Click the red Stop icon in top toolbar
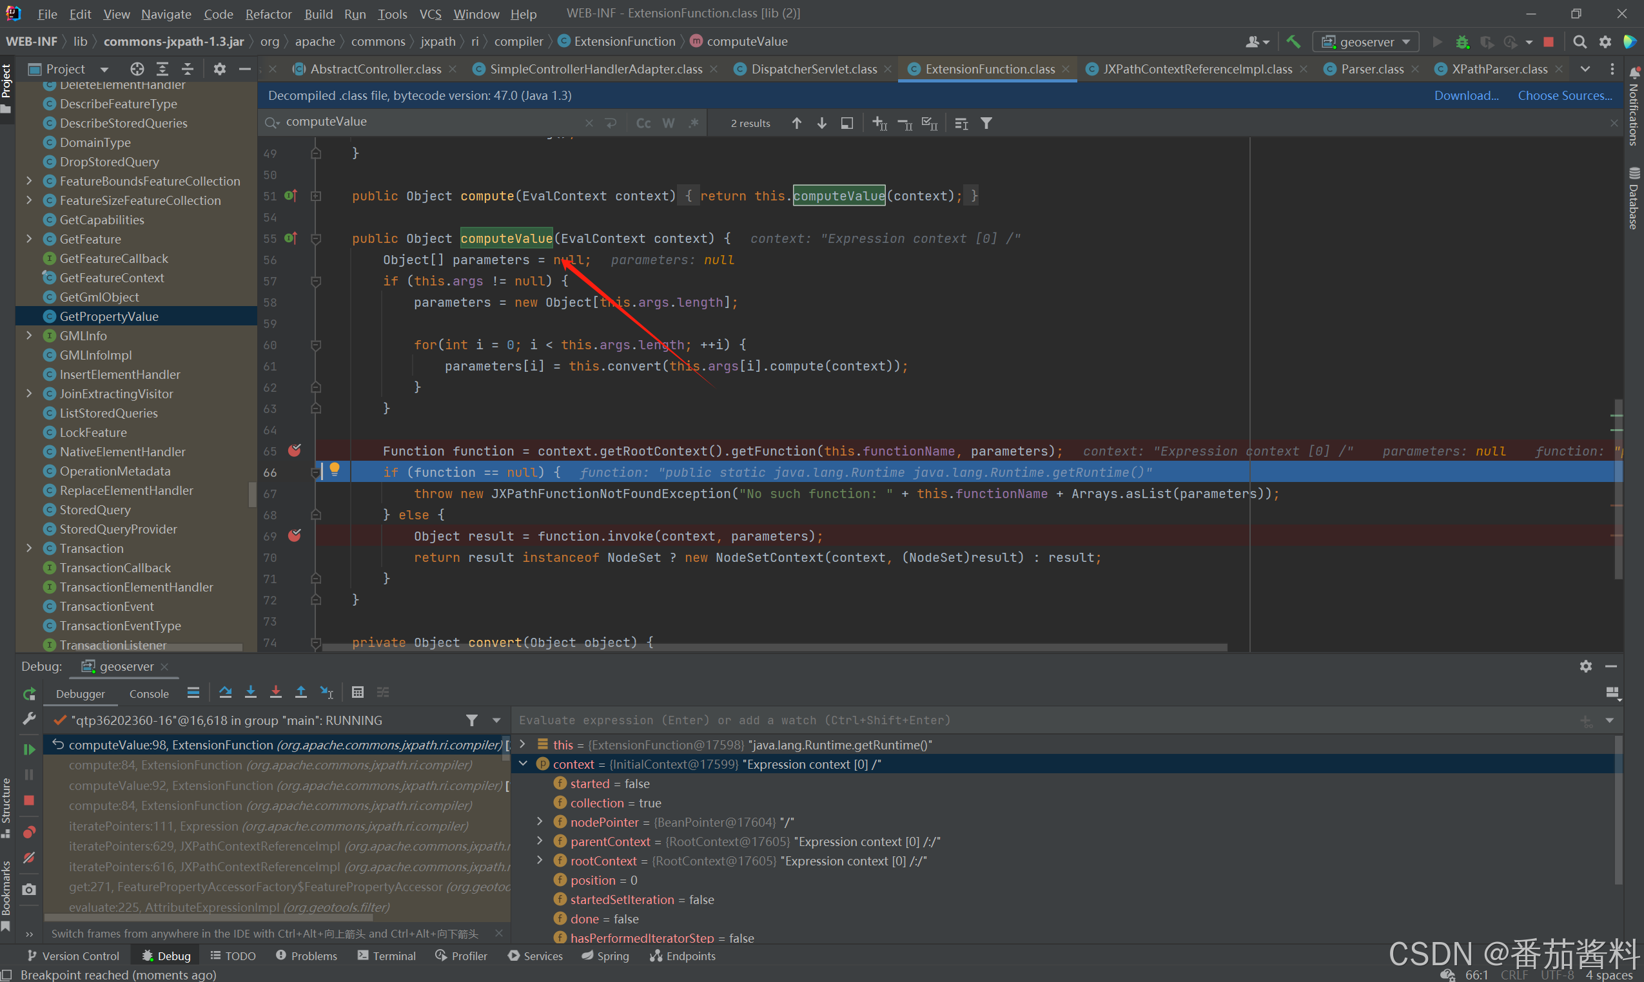The height and width of the screenshot is (982, 1644). [x=1549, y=42]
